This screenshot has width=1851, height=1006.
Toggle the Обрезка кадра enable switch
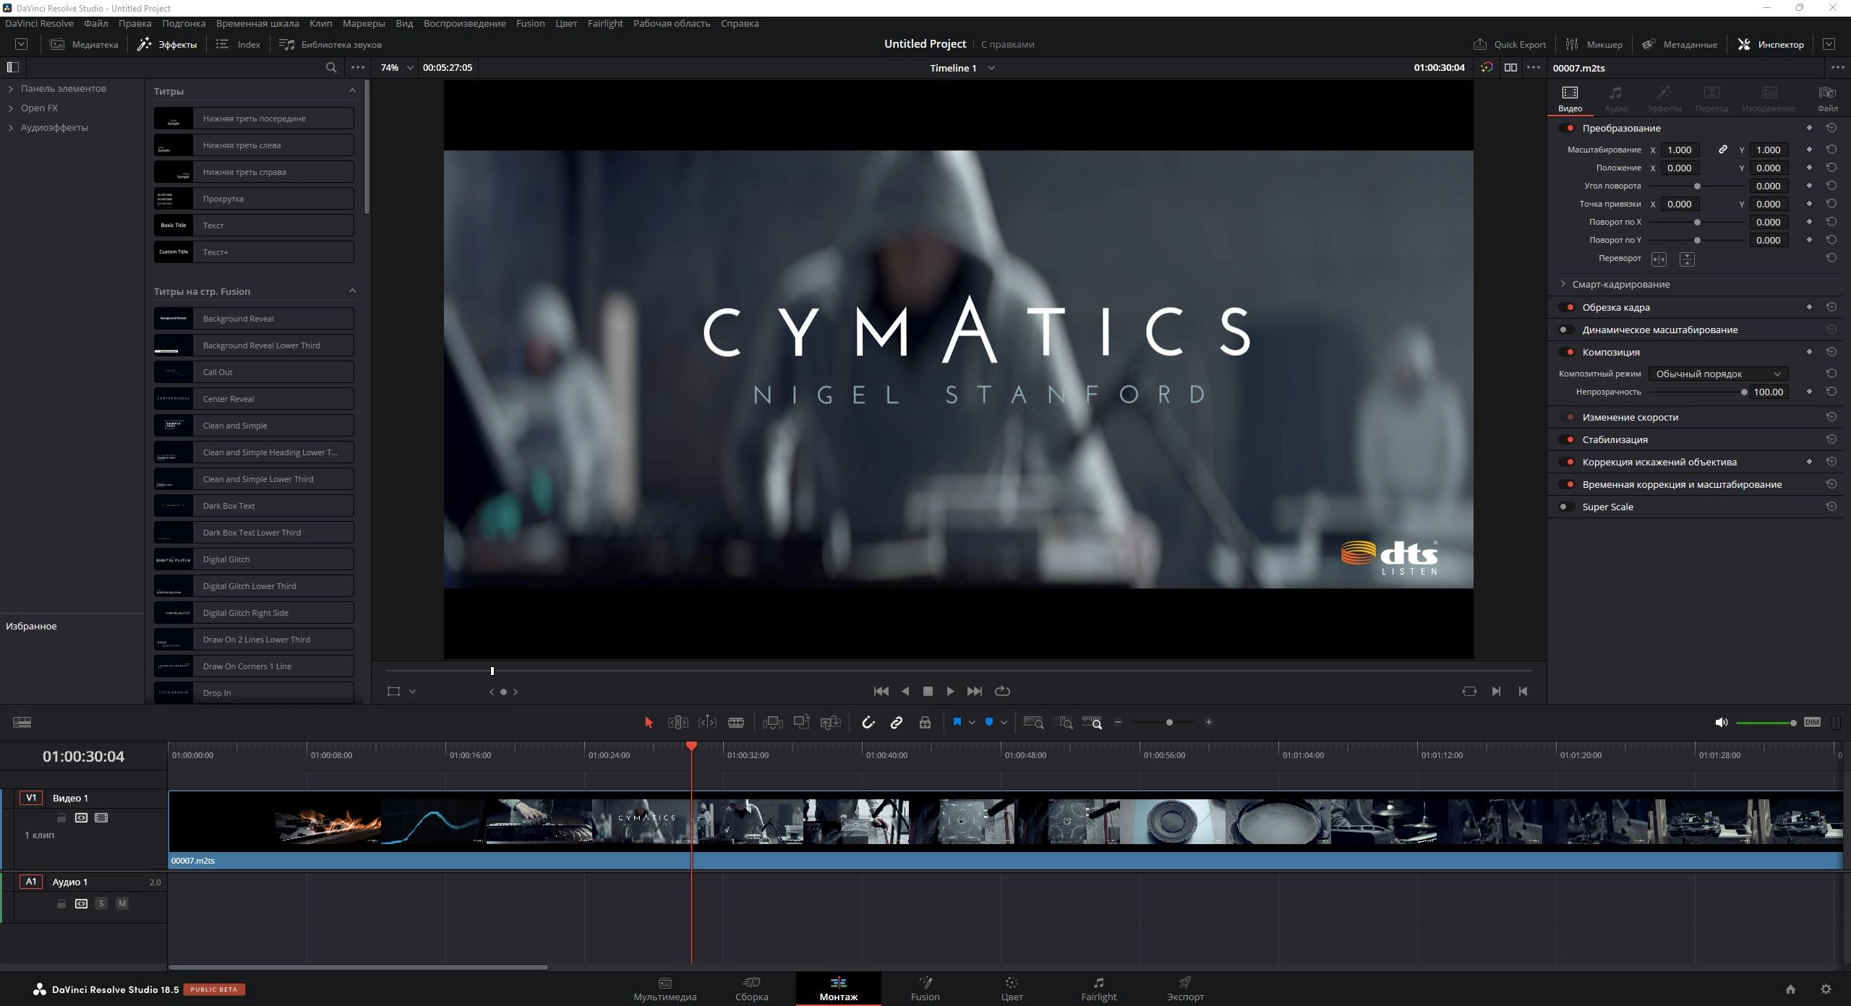[x=1567, y=308]
